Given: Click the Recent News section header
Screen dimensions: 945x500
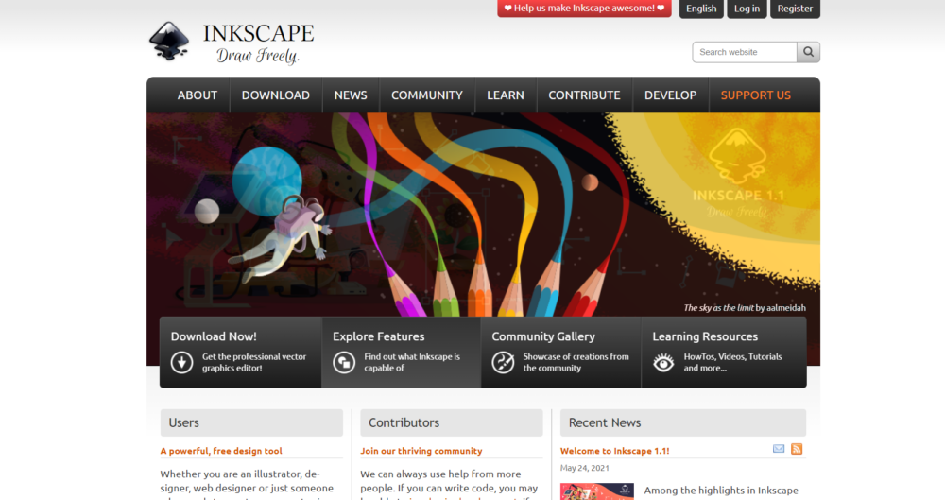Looking at the screenshot, I should pyautogui.click(x=683, y=422).
